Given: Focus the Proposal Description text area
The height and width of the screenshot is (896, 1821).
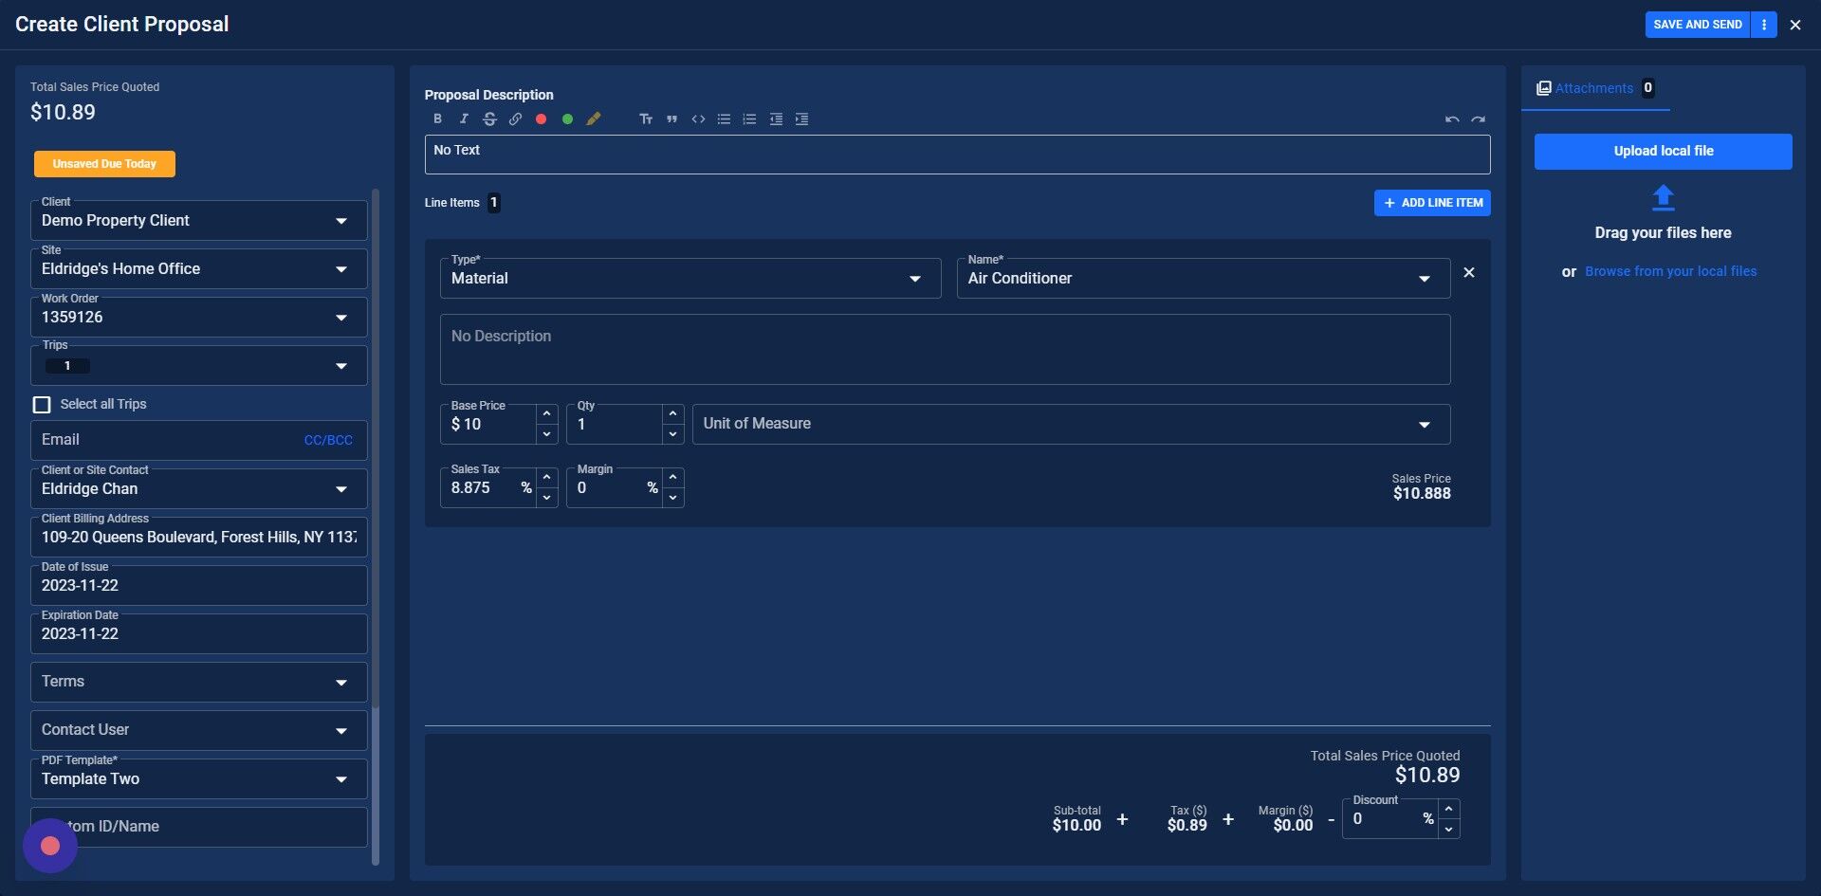Looking at the screenshot, I should [957, 155].
